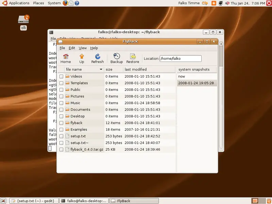Open the Edit menu in FlyBack
Image resolution: width=272 pixels, height=204 pixels.
(x=72, y=48)
